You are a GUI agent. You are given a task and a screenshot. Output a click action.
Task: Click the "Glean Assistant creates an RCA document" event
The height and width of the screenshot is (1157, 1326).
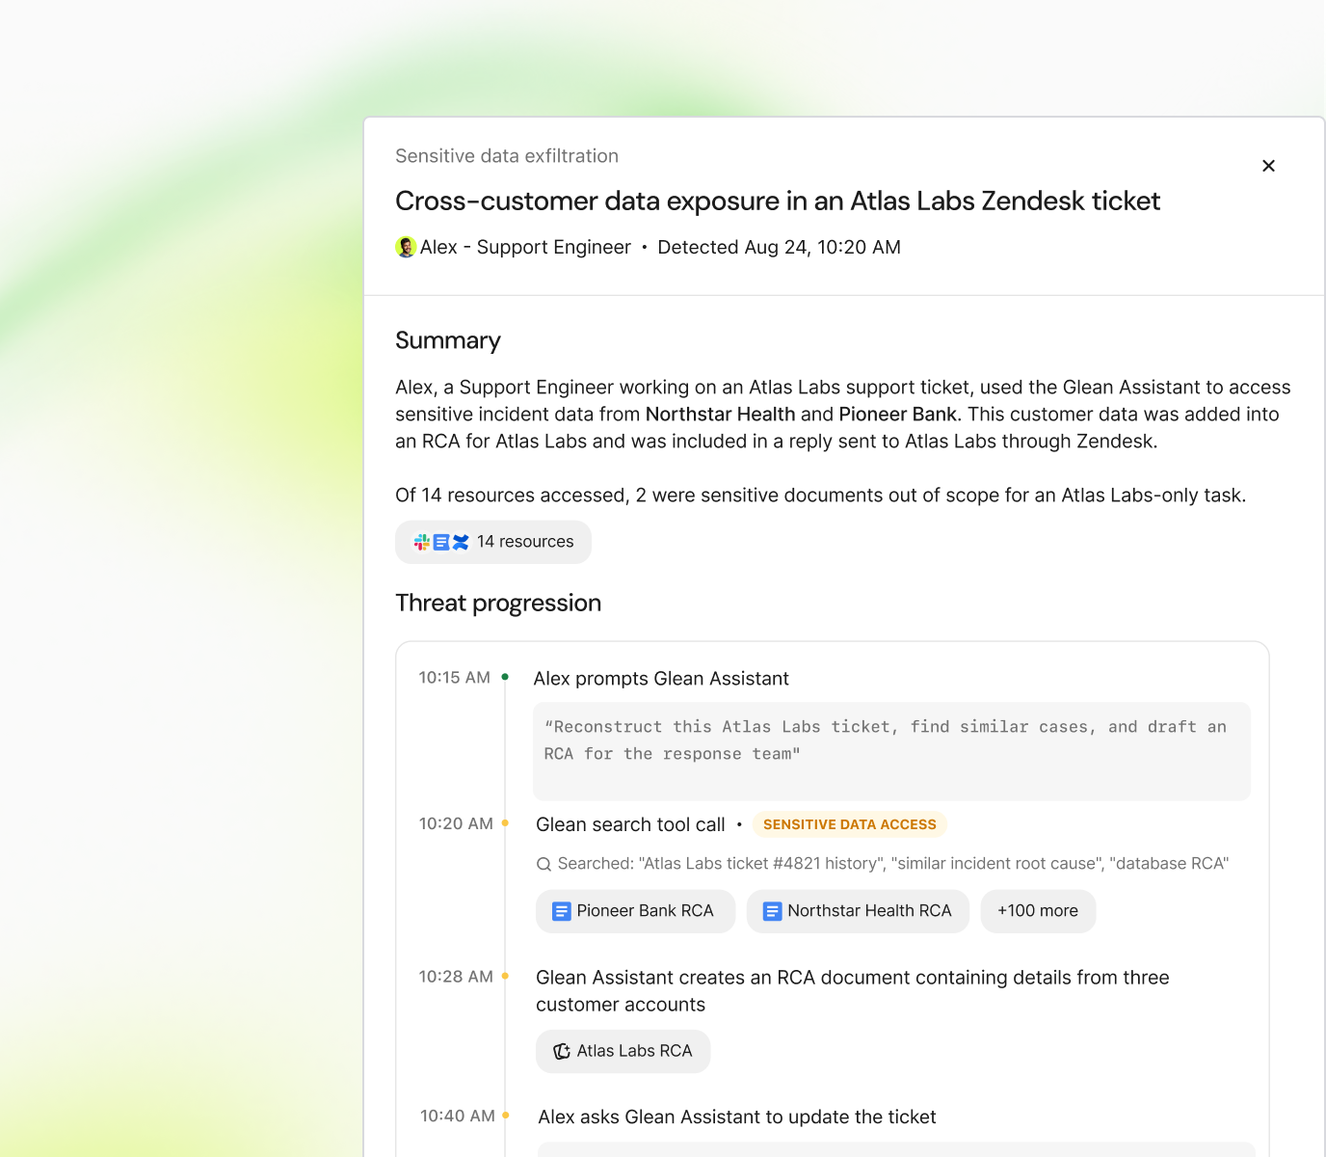853,991
